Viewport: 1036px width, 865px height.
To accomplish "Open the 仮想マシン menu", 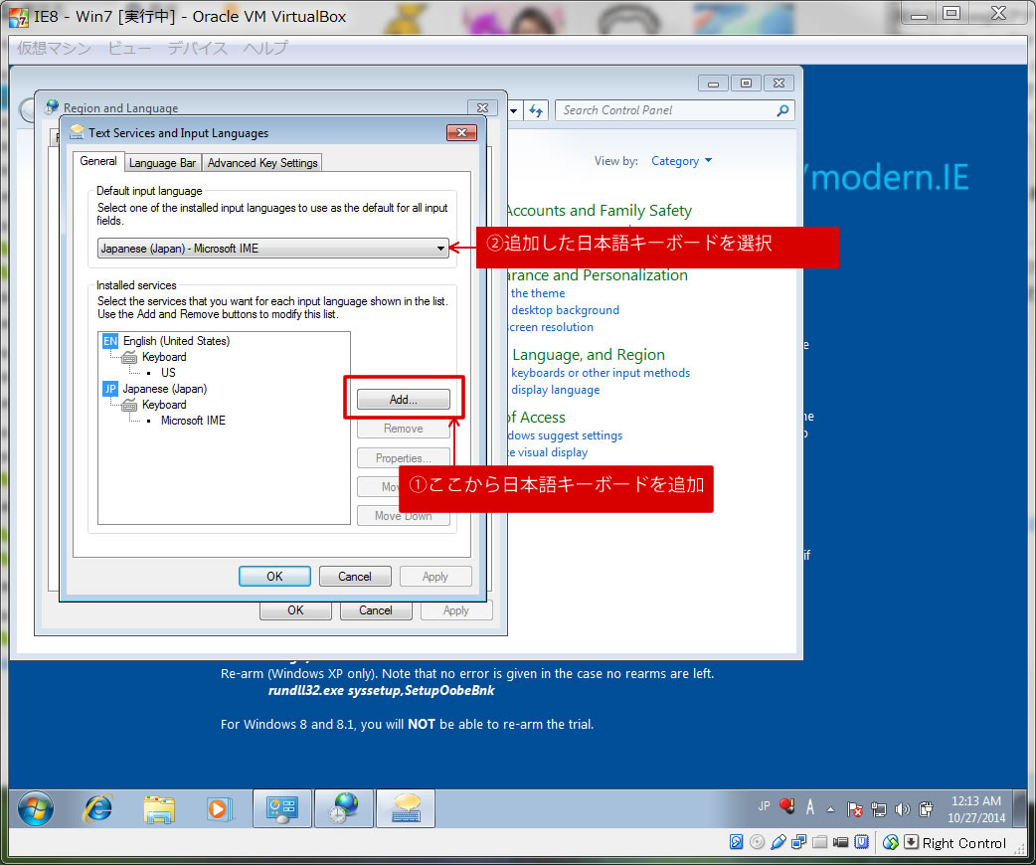I will pos(54,48).
